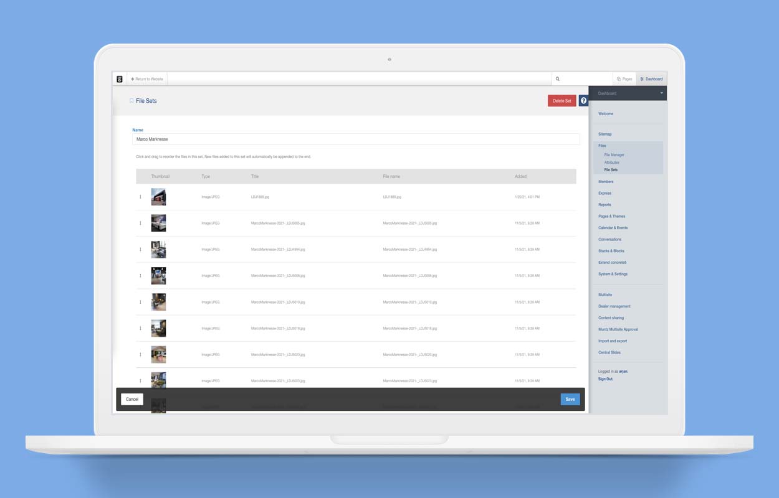Click the bookmark icon beside File Sets
The height and width of the screenshot is (498, 779).
point(131,101)
